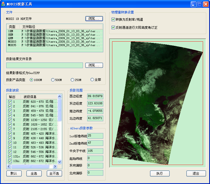Click the 输出 column header

(14, 97)
